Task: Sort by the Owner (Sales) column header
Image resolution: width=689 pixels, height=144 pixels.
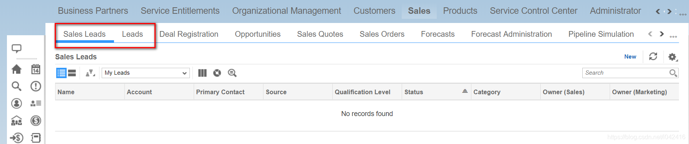Action: pos(575,92)
